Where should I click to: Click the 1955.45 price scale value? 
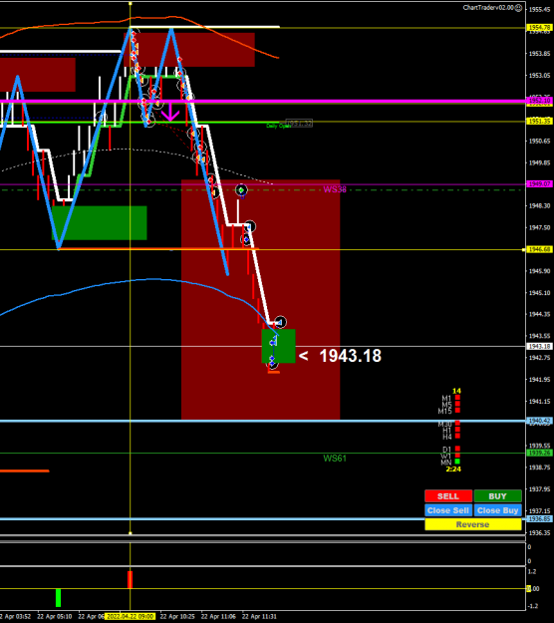[539, 9]
